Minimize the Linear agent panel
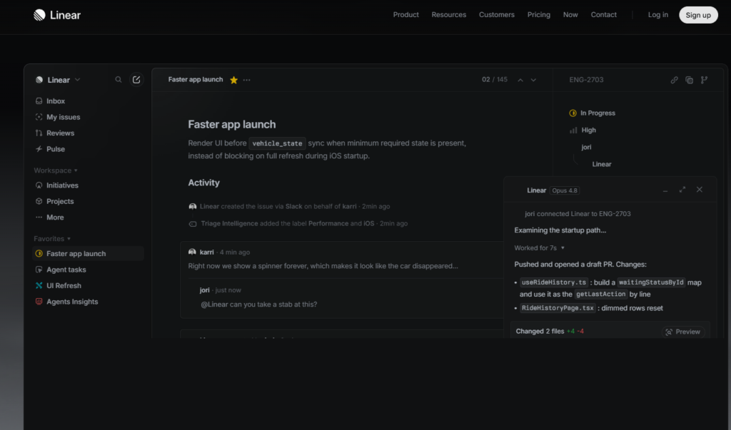This screenshot has width=731, height=430. click(665, 190)
